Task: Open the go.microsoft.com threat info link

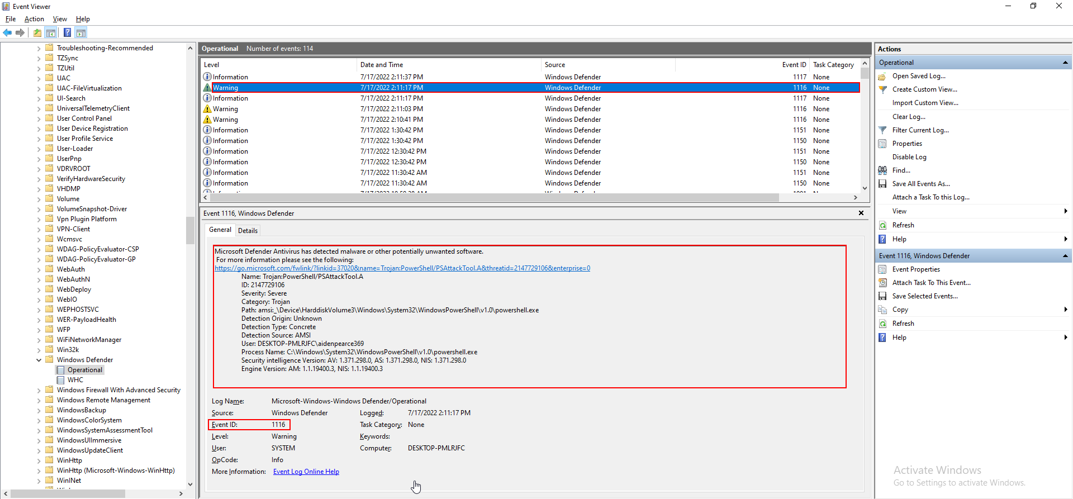Action: pos(402,268)
